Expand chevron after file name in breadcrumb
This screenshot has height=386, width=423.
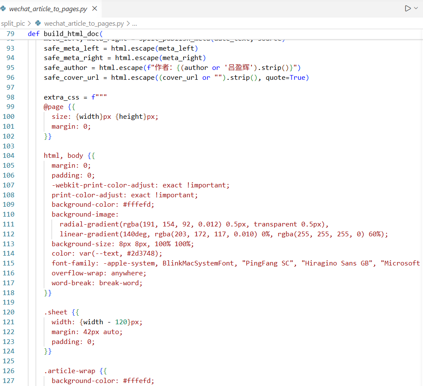128,24
